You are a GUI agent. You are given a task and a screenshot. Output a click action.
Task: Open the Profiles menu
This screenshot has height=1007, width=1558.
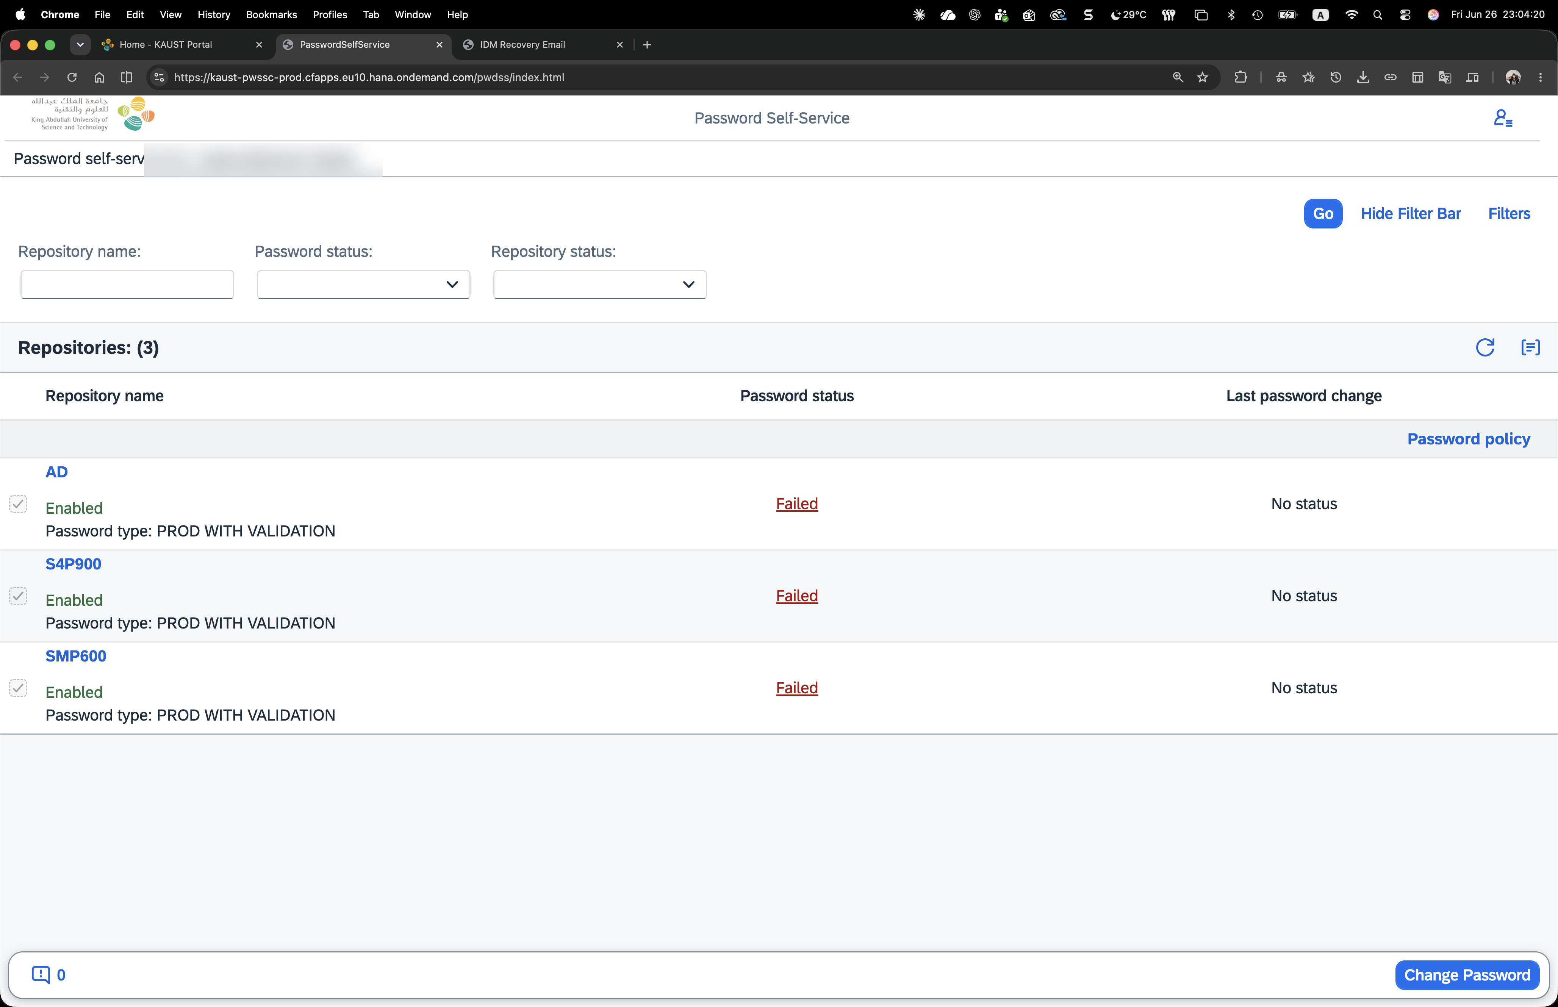pos(330,14)
